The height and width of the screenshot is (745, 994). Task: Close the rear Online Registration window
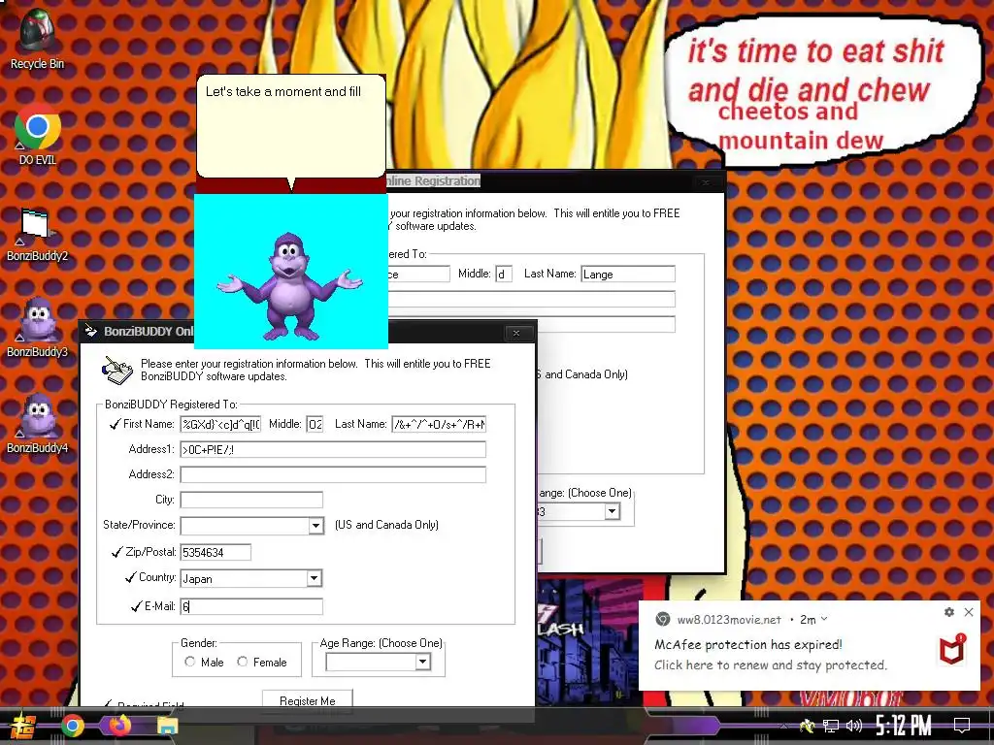(706, 182)
